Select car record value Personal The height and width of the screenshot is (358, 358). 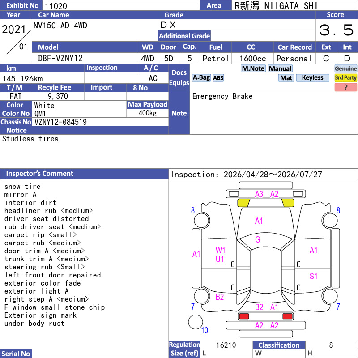tap(294, 59)
